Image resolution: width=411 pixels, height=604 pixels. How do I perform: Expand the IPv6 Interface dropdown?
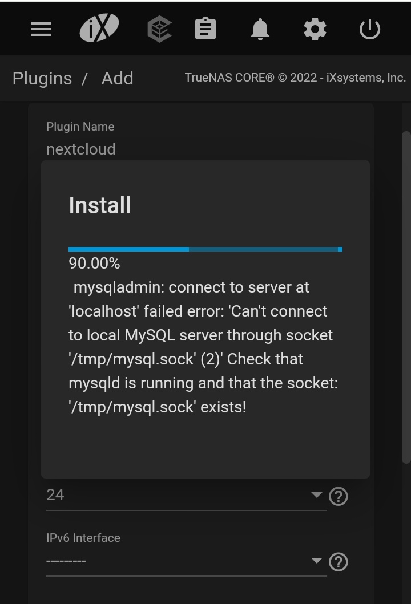(186, 561)
